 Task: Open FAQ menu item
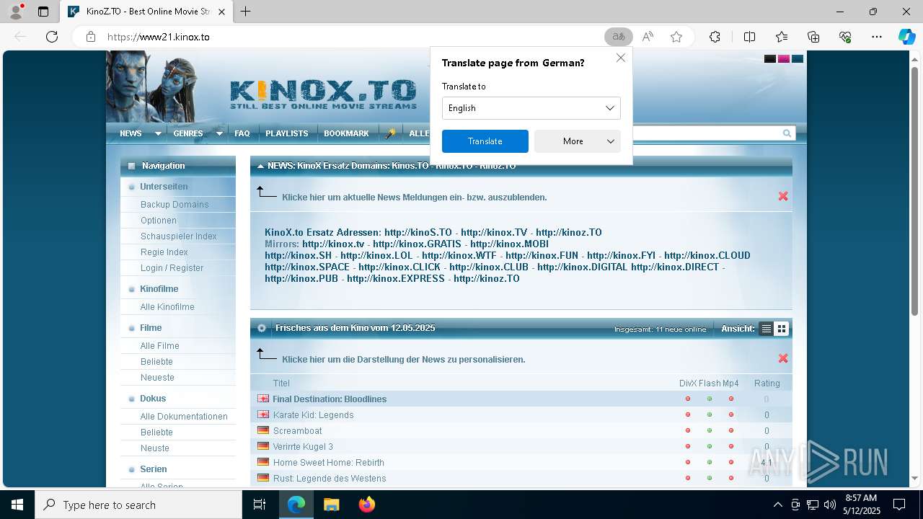click(x=242, y=133)
